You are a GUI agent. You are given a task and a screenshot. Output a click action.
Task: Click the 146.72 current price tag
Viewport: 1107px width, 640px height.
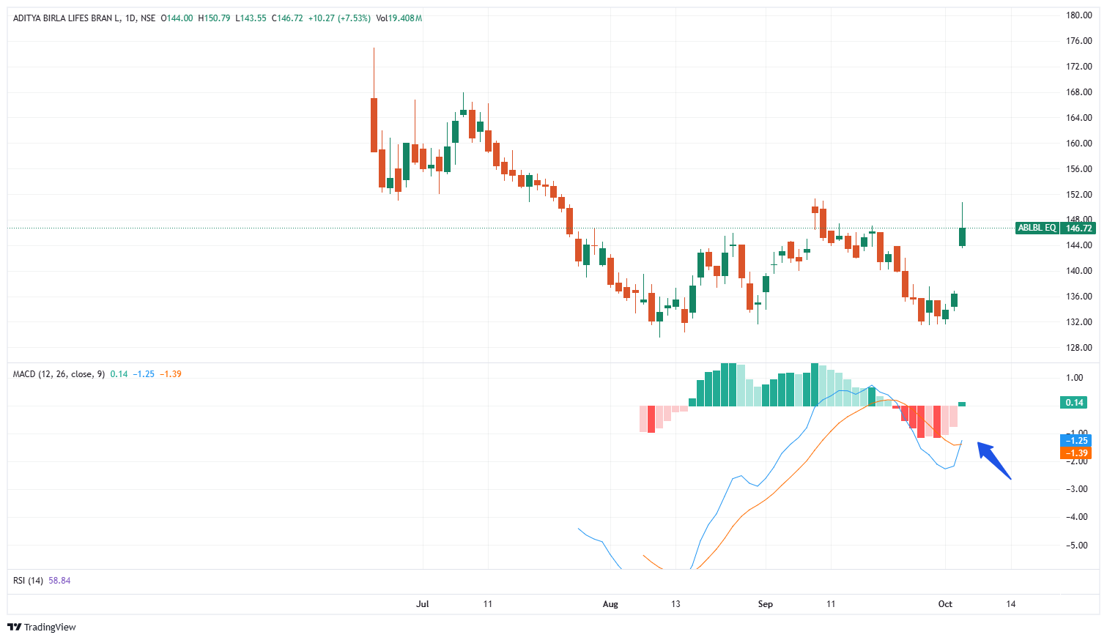1078,228
